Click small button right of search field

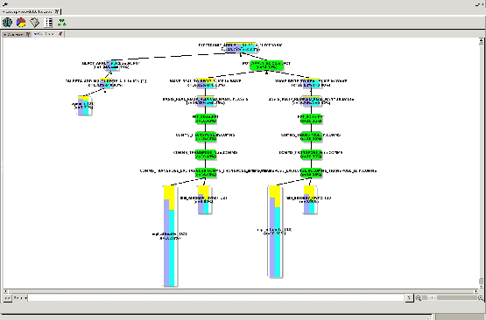409,298
